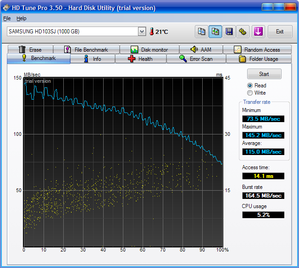
Task: Open the Folder Usage tab
Action: point(259,59)
